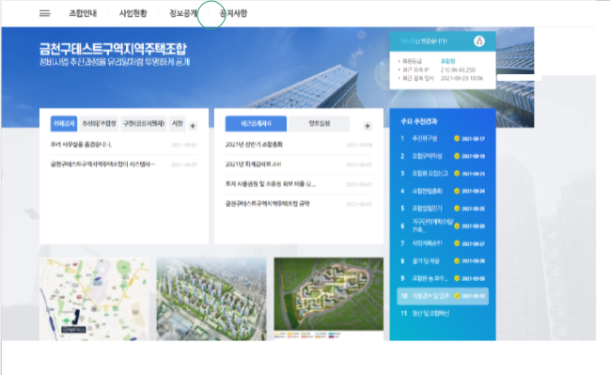Click yellow check icon for step 4 조합창립총회
The width and height of the screenshot is (610, 375).
(457, 191)
